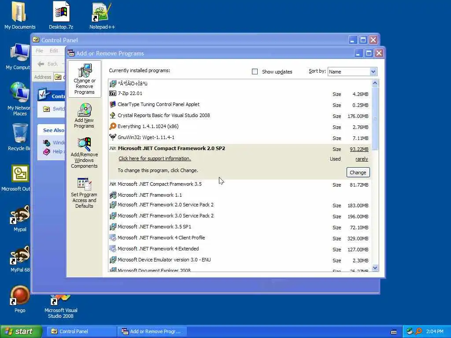The width and height of the screenshot is (451, 338).
Task: Switch to Control Panel taskbar button
Action: (x=81, y=331)
